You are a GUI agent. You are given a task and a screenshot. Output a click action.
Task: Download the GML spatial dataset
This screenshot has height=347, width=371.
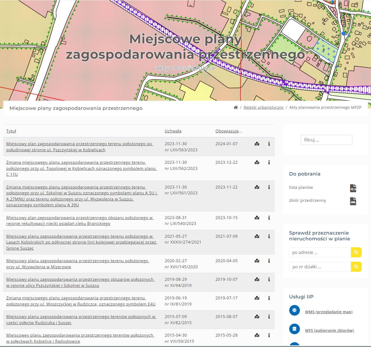click(x=353, y=201)
